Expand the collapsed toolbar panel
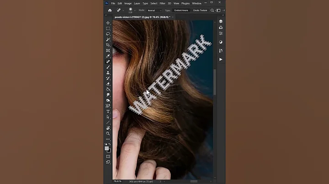This screenshot has width=329, height=184. click(x=106, y=15)
